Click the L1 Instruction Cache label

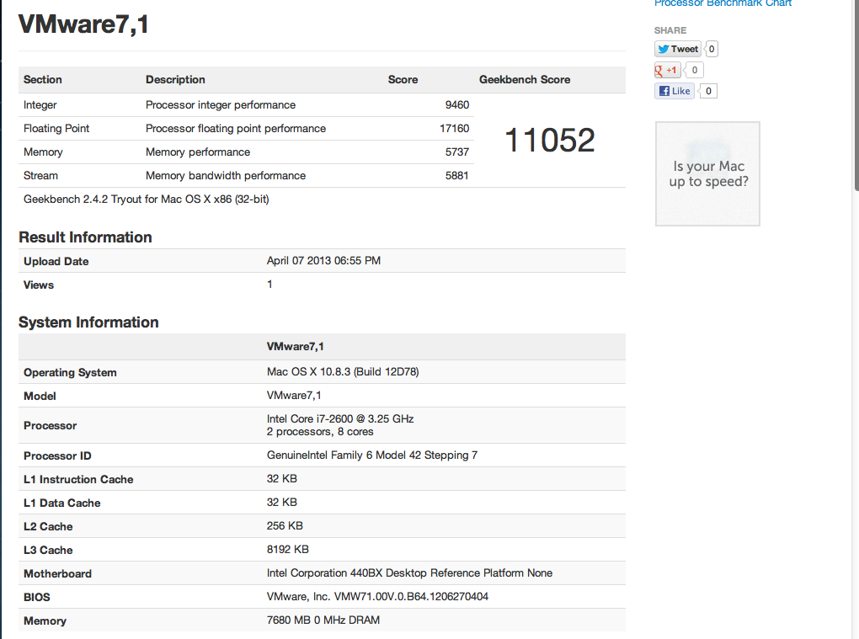[78, 479]
